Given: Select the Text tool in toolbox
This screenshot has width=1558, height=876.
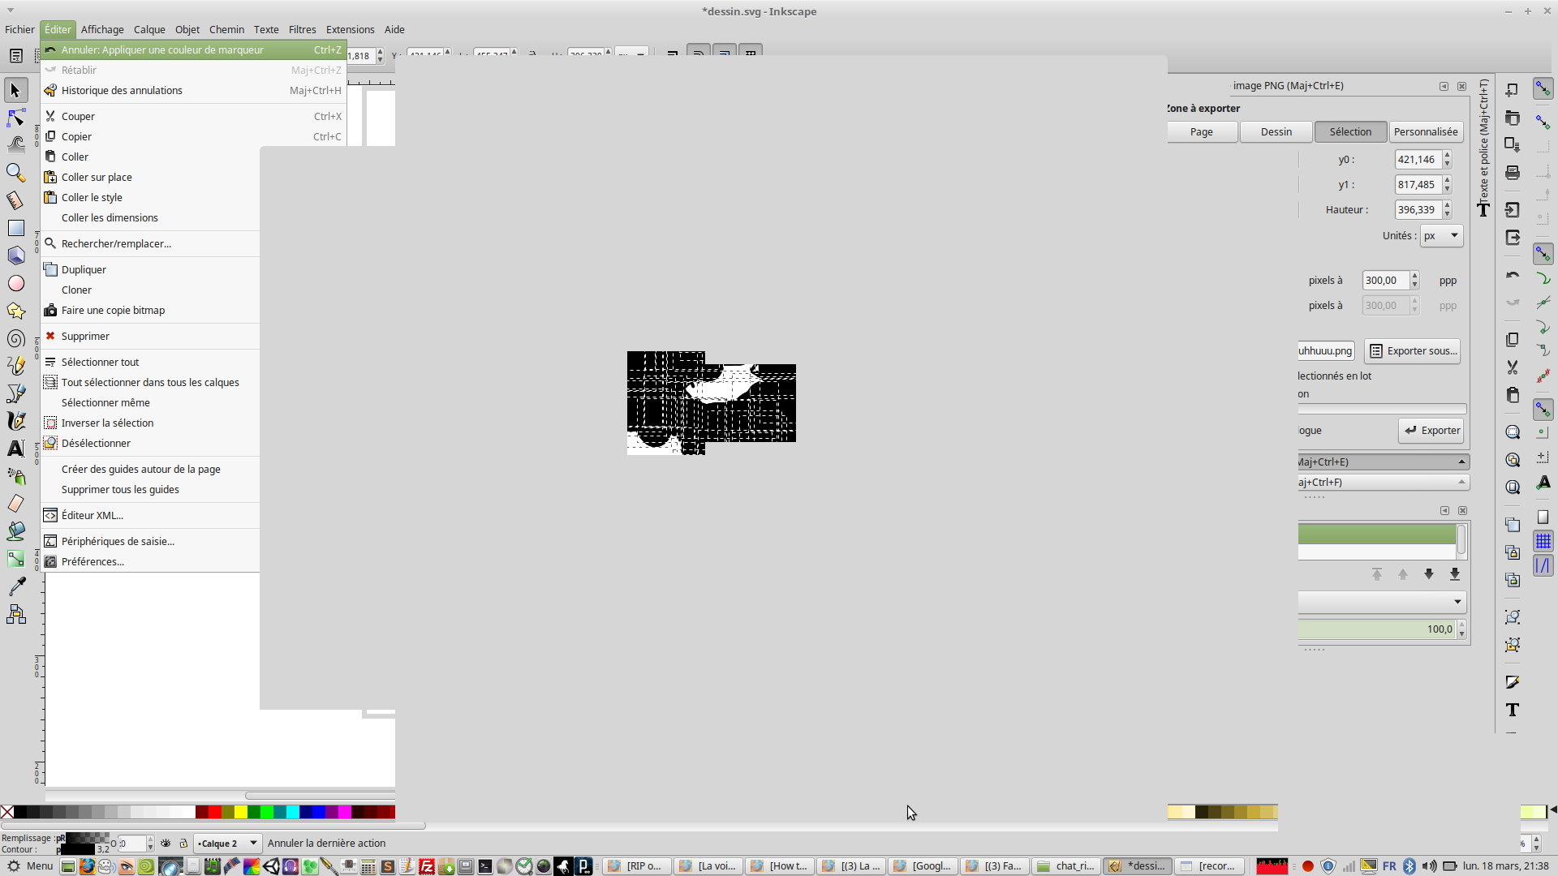Looking at the screenshot, I should click(15, 449).
